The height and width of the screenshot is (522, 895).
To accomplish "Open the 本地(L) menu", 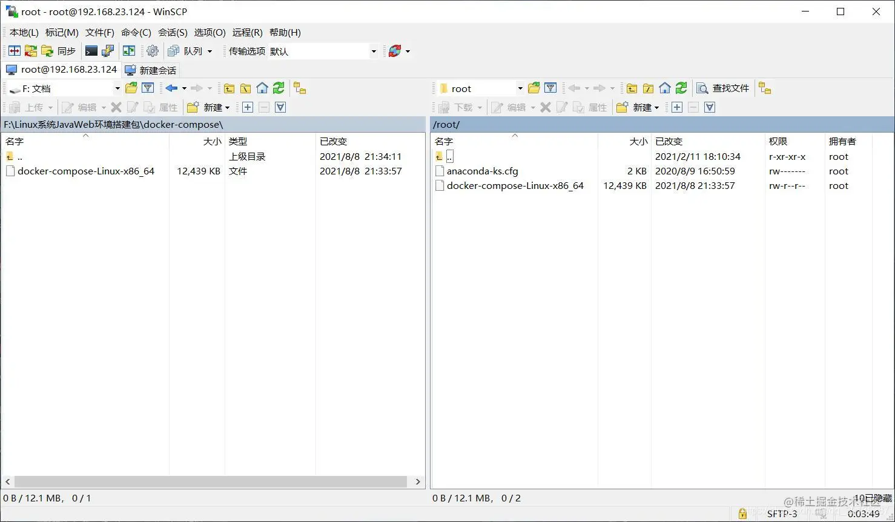I will [24, 32].
